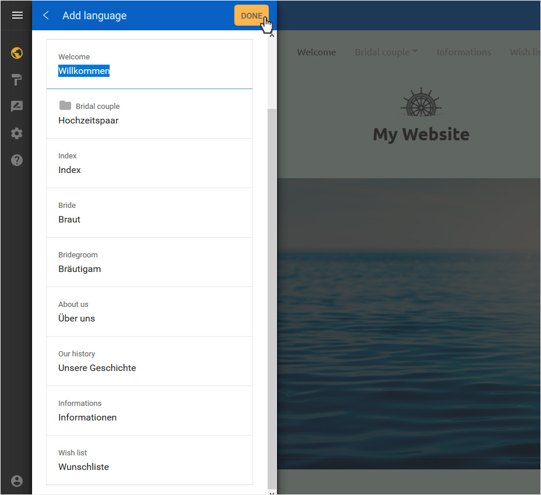Go back with the Add language arrow
The width and height of the screenshot is (541, 495).
click(46, 15)
